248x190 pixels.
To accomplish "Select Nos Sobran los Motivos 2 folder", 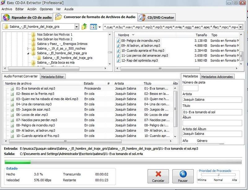I will click(x=55, y=39).
